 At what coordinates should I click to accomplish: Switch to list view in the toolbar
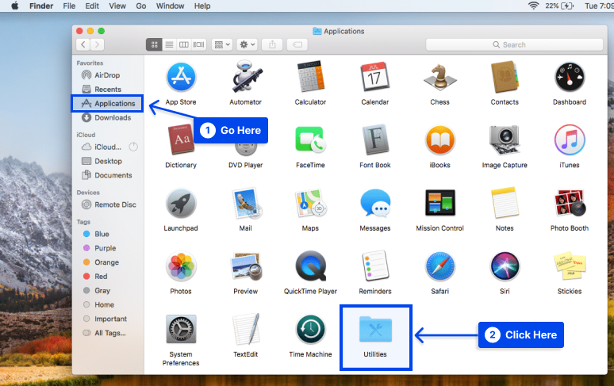[x=169, y=44]
